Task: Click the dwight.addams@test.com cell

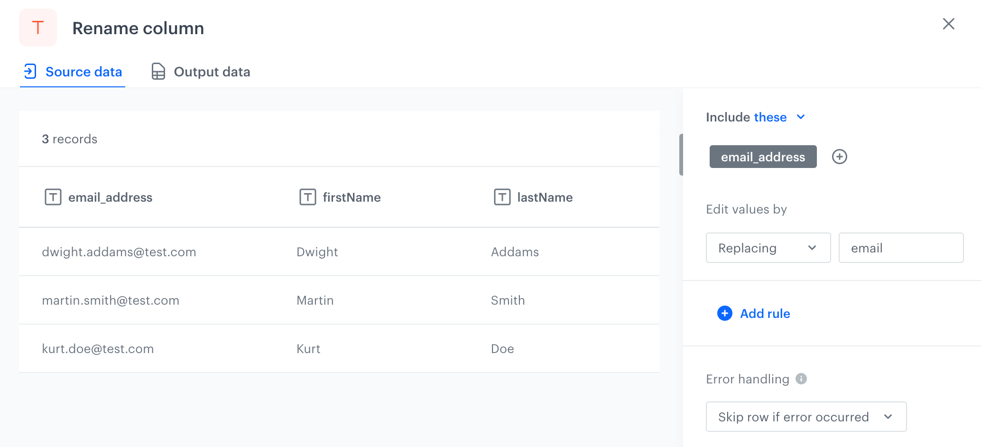Action: click(x=119, y=252)
